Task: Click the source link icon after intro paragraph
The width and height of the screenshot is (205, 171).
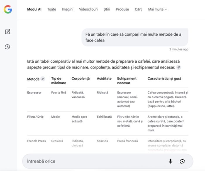Action: coord(179,67)
